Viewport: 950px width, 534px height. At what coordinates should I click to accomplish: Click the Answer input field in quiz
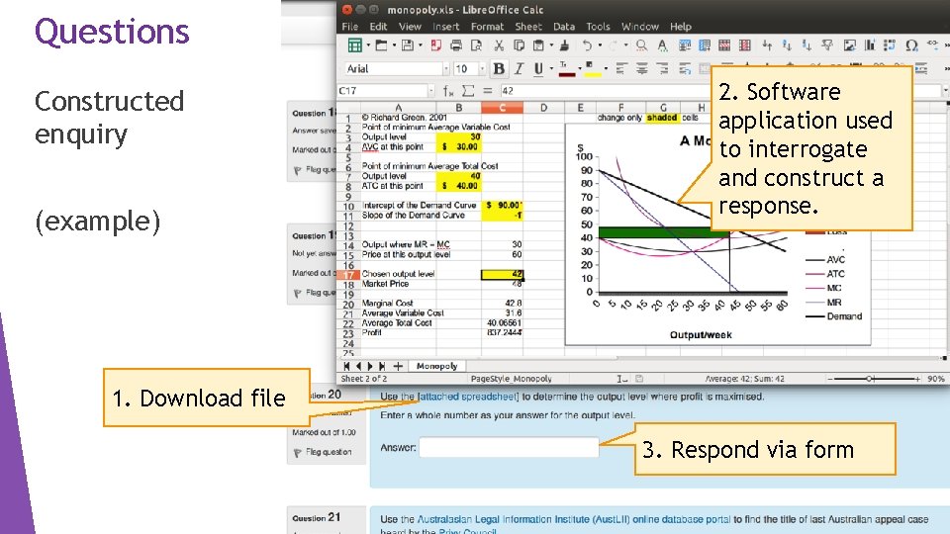click(509, 447)
